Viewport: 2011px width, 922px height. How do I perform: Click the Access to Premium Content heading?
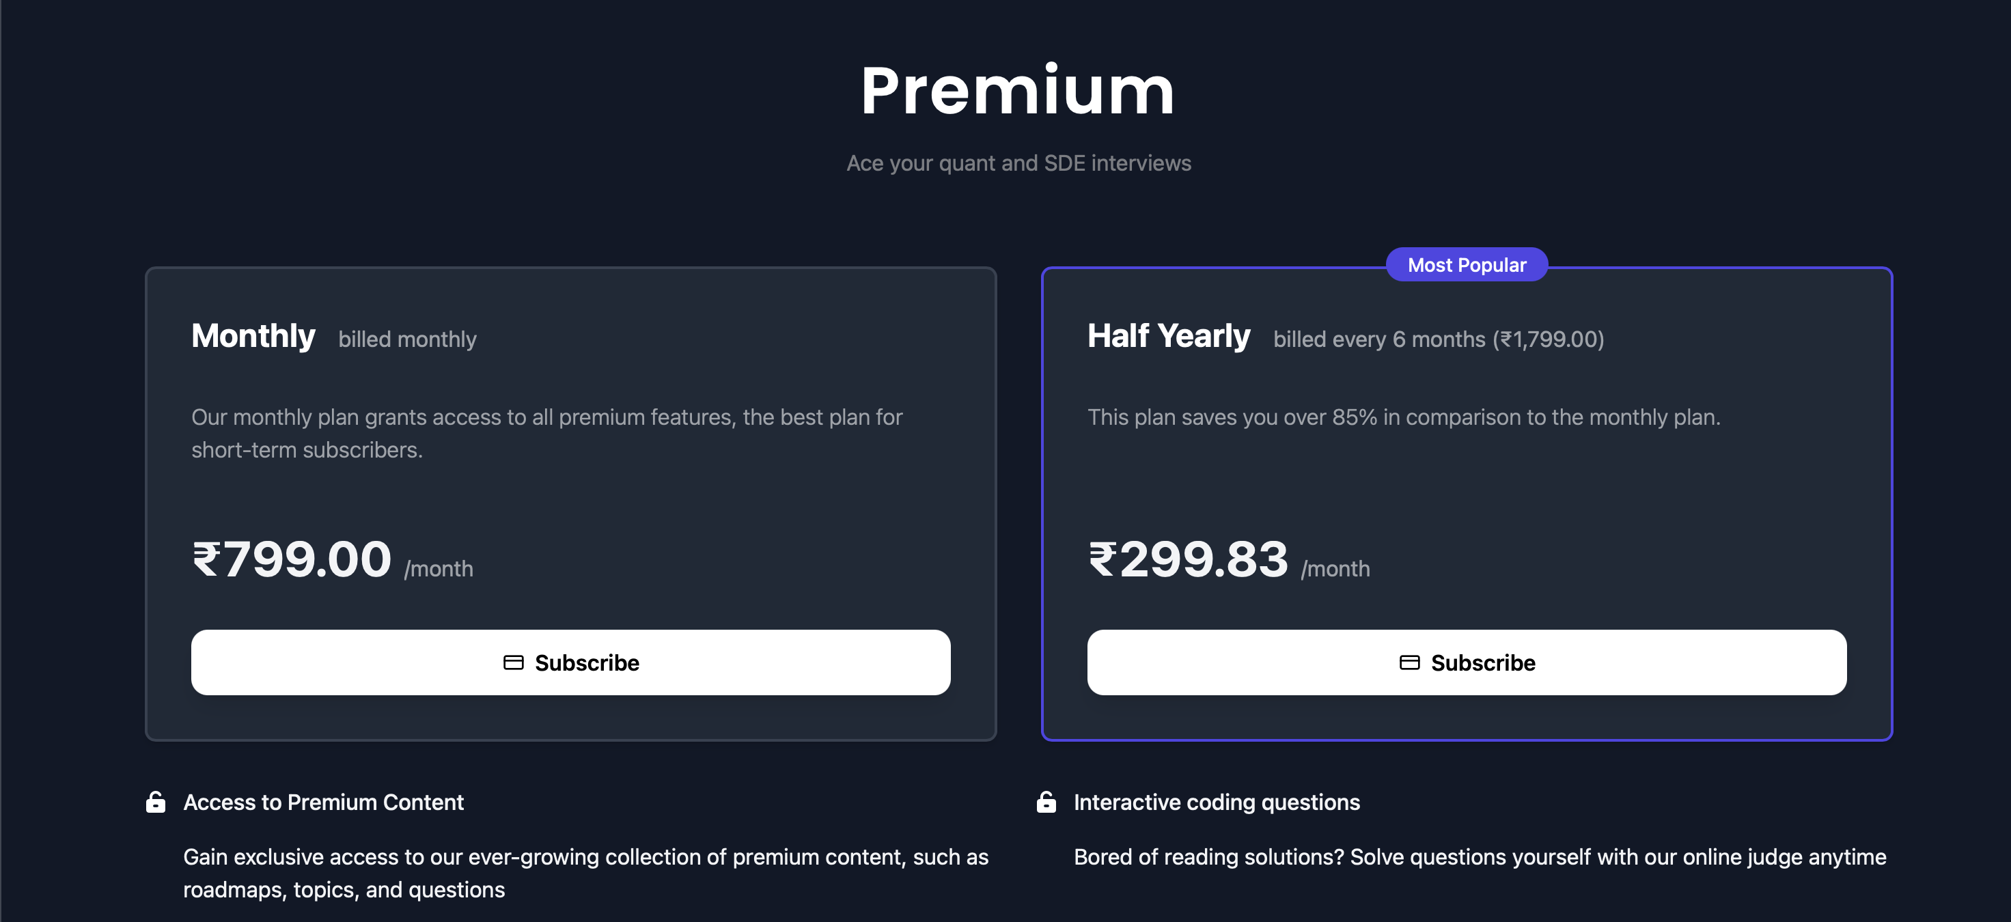coord(323,802)
